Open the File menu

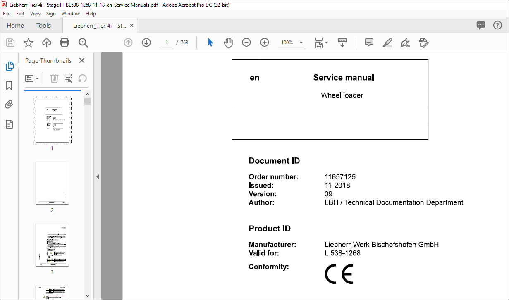pyautogui.click(x=7, y=14)
